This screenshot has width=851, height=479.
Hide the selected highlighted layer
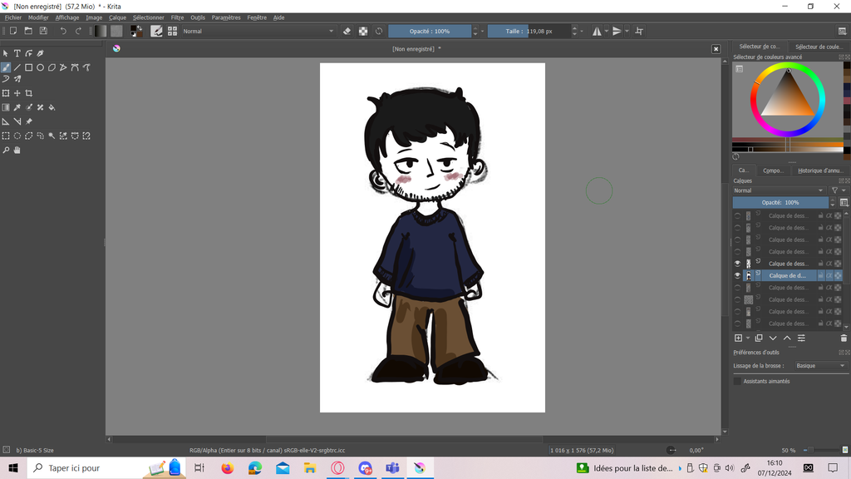click(x=737, y=275)
